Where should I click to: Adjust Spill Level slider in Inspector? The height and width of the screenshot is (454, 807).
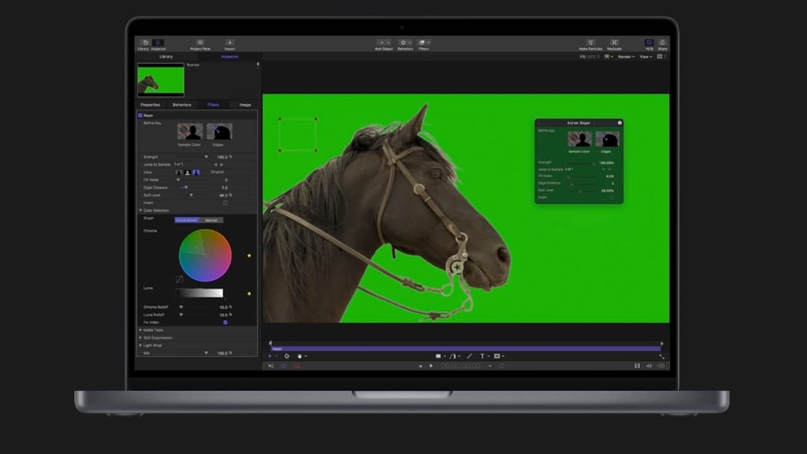click(x=192, y=195)
